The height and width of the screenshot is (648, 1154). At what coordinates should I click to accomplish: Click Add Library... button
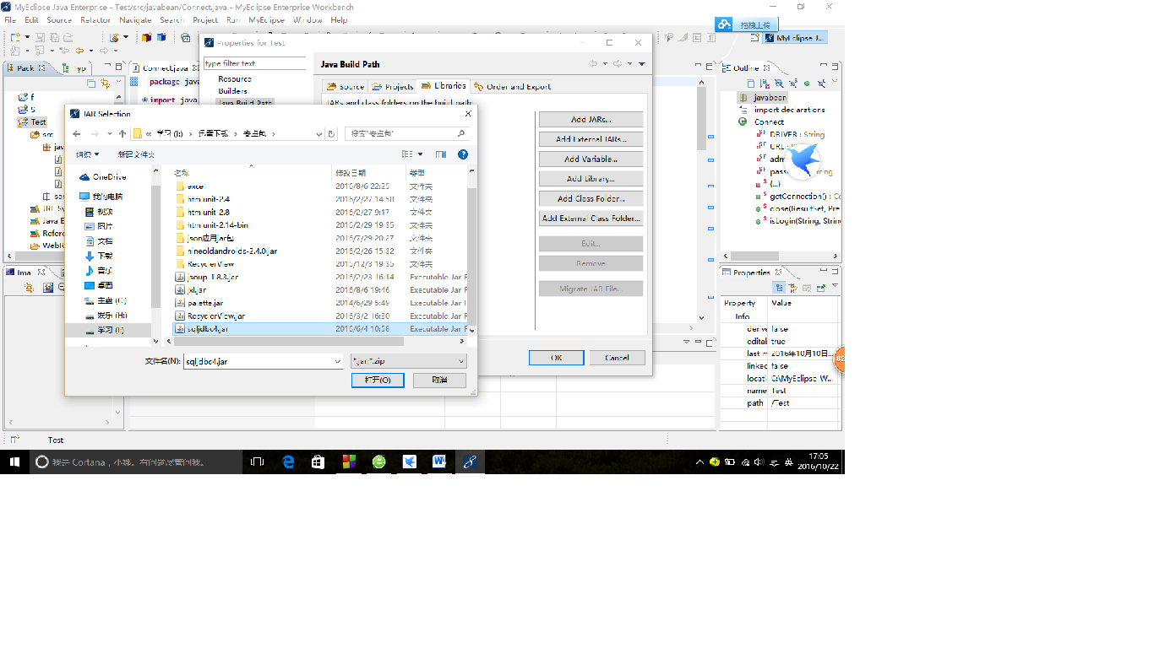tap(591, 179)
